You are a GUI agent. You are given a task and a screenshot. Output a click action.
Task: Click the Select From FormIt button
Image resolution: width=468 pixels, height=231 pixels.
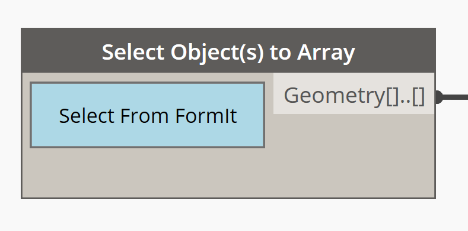coord(147,115)
